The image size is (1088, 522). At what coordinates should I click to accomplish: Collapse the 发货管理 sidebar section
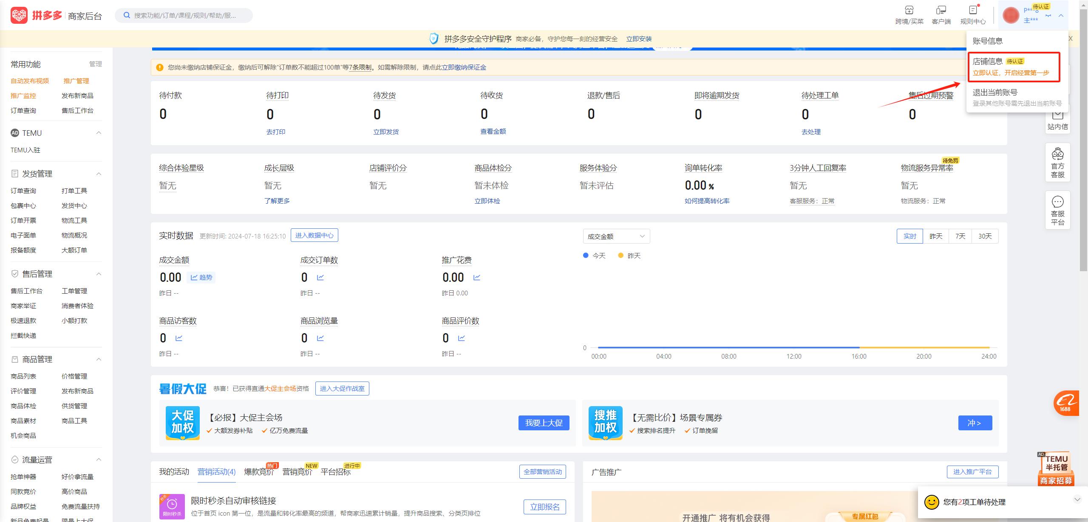click(99, 174)
